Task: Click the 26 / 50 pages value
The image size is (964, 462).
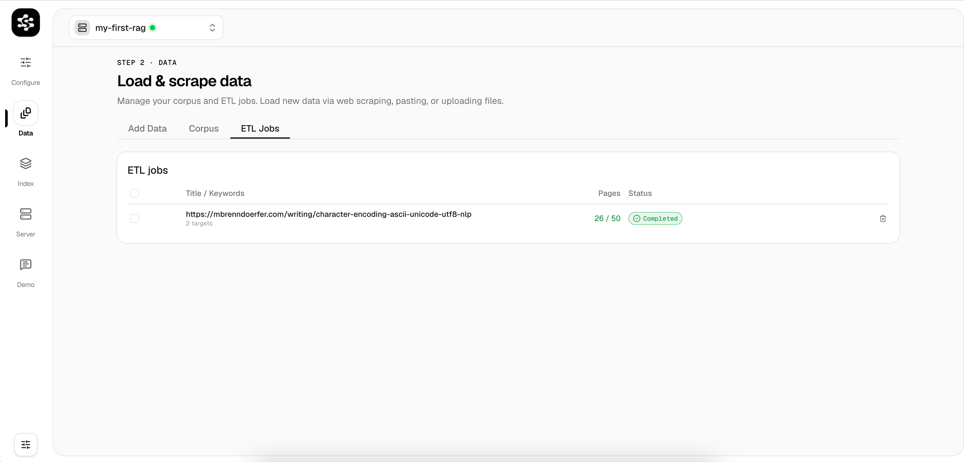Action: coord(607,218)
